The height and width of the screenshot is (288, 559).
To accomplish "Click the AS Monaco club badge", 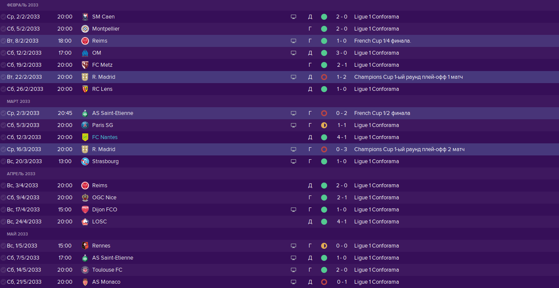I will (85, 282).
